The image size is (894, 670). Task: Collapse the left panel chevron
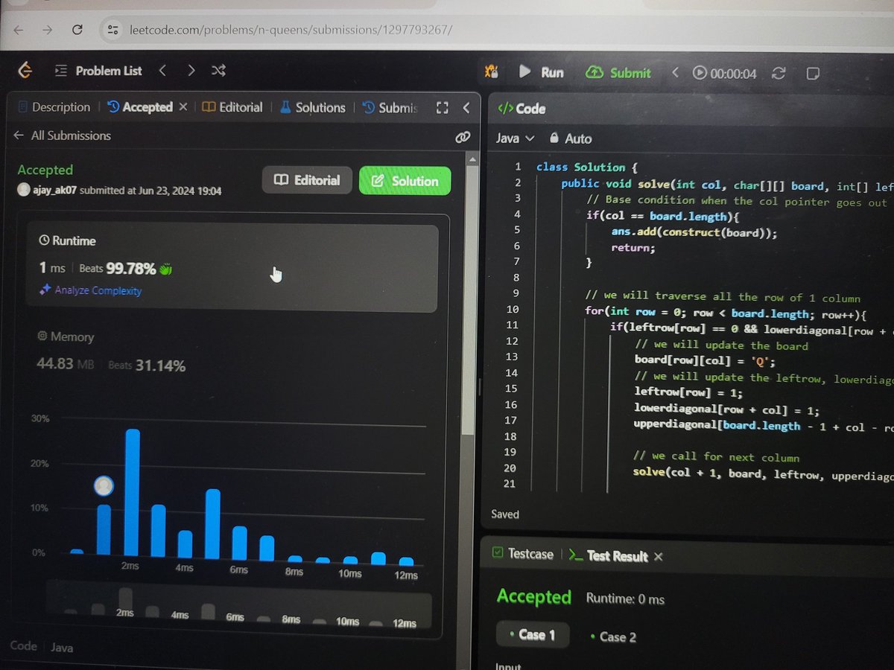pyautogui.click(x=466, y=108)
